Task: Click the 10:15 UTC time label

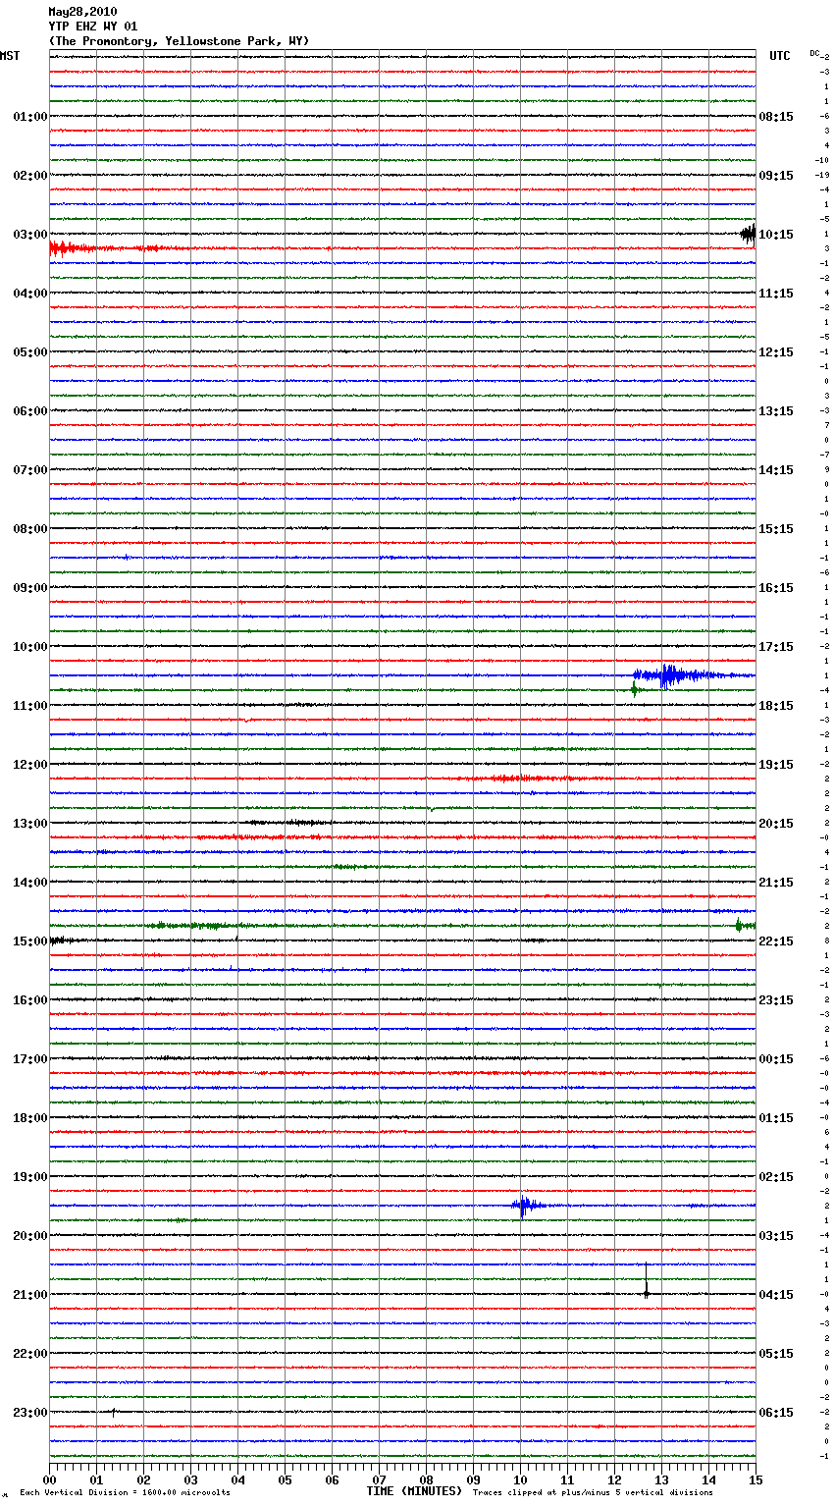Action: (776, 235)
